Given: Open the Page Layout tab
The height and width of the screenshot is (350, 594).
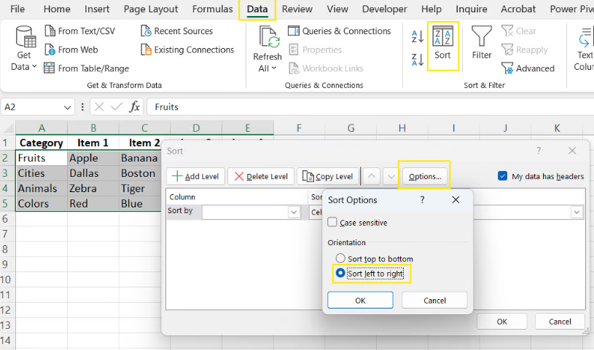Looking at the screenshot, I should pyautogui.click(x=151, y=9).
